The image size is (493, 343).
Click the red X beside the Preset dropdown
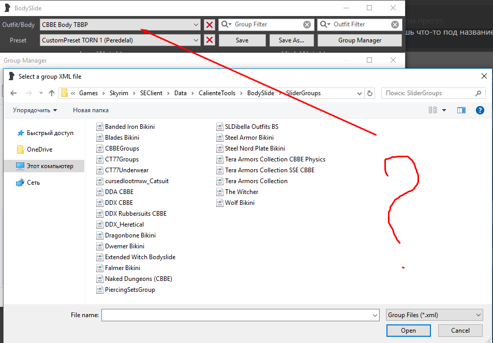click(x=209, y=40)
